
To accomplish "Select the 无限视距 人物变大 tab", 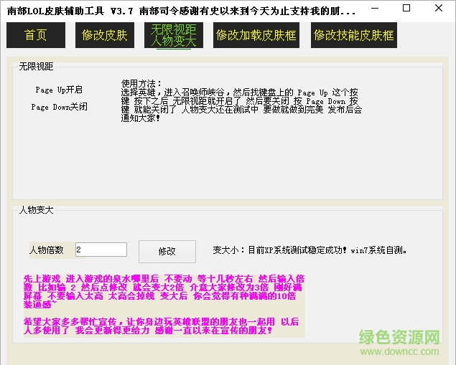I will pyautogui.click(x=174, y=35).
